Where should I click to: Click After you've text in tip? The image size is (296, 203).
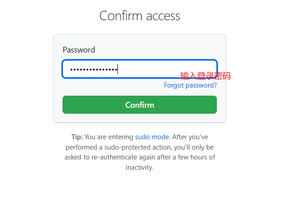(x=190, y=137)
